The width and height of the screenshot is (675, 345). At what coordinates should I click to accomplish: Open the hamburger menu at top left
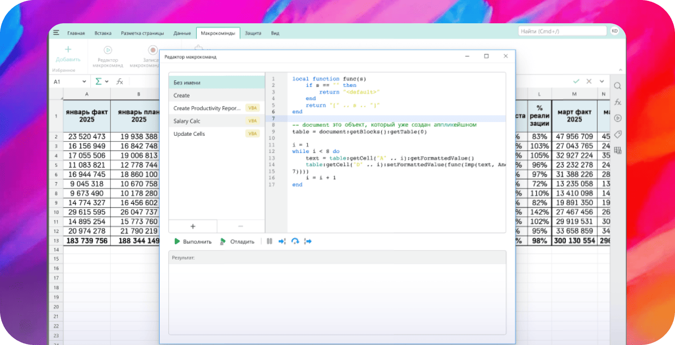point(56,33)
